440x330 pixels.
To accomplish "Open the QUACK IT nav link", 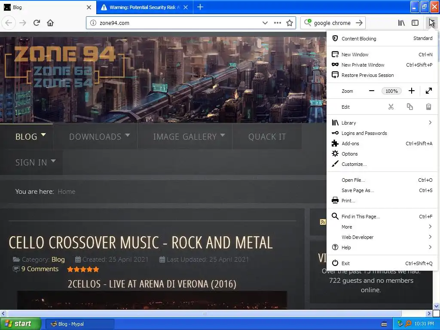I will 267,136.
